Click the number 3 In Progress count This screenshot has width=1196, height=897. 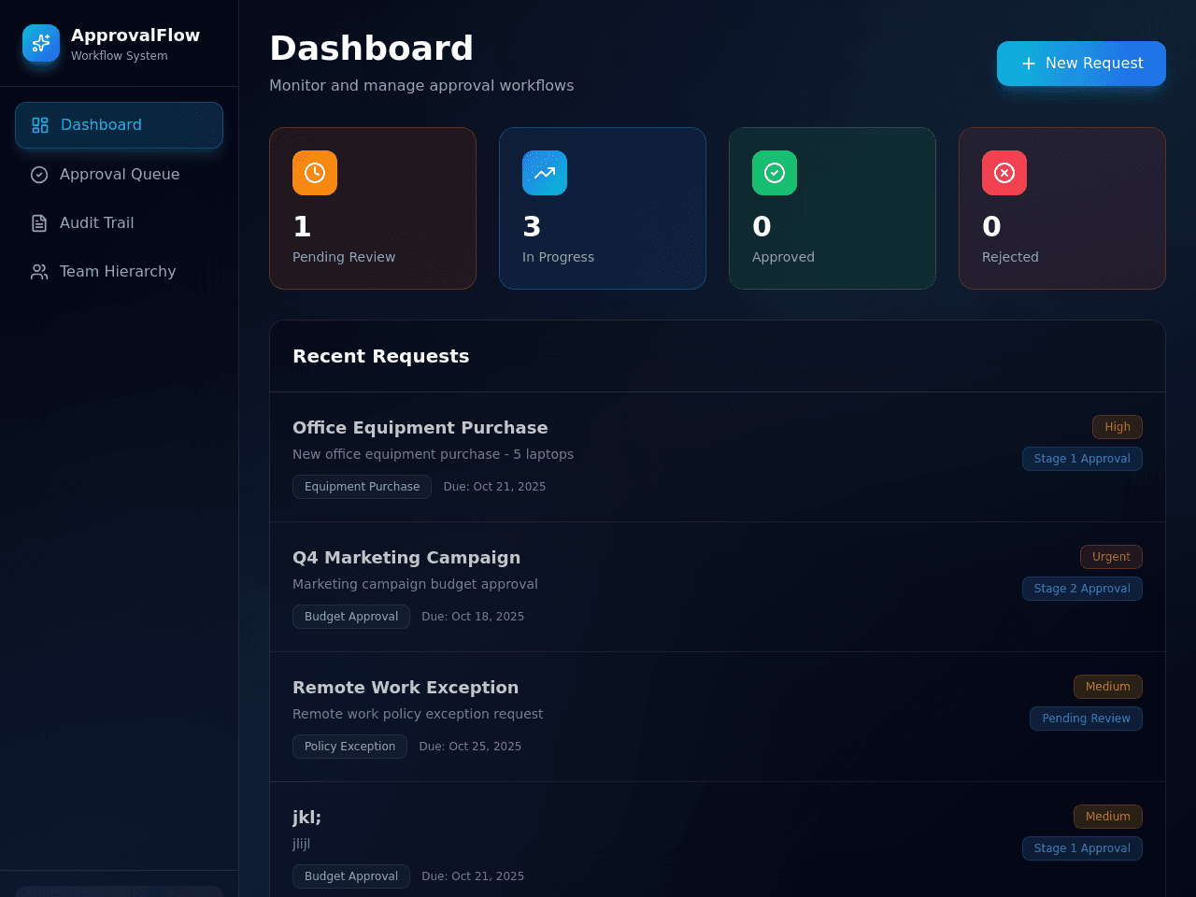click(532, 227)
